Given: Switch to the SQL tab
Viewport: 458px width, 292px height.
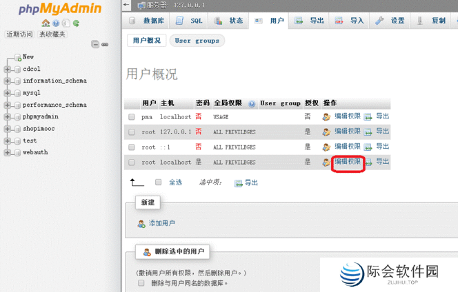Looking at the screenshot, I should [x=189, y=21].
